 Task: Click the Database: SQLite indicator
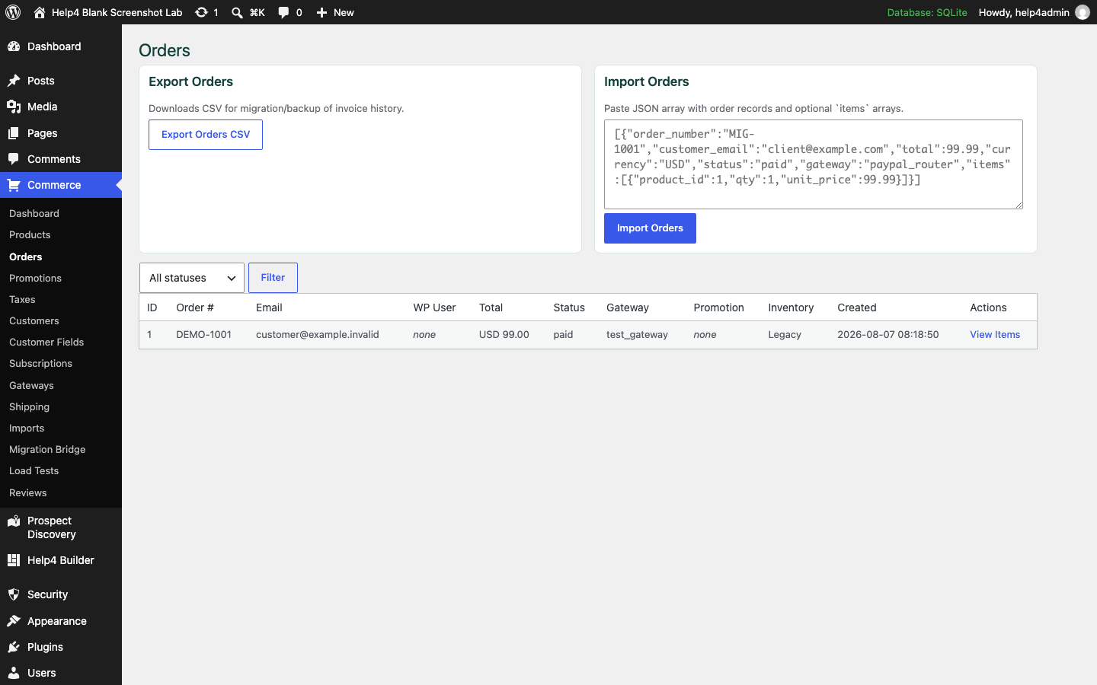(927, 12)
